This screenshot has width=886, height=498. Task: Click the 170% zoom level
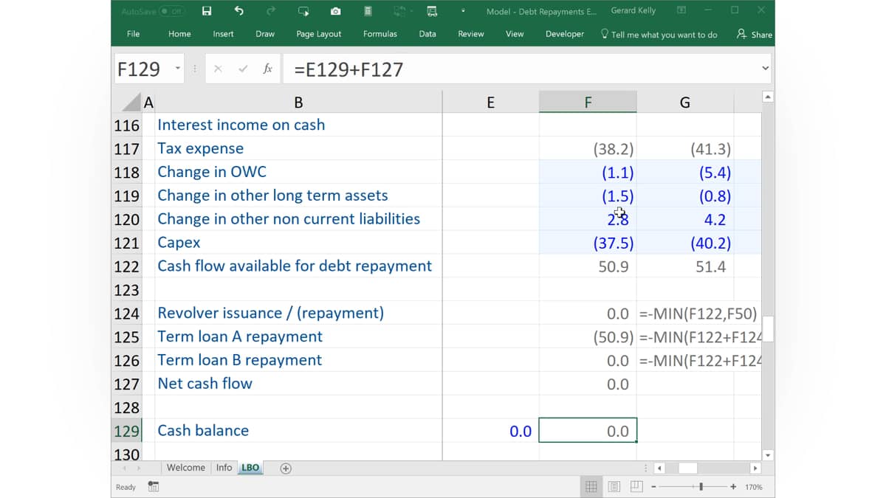[754, 487]
